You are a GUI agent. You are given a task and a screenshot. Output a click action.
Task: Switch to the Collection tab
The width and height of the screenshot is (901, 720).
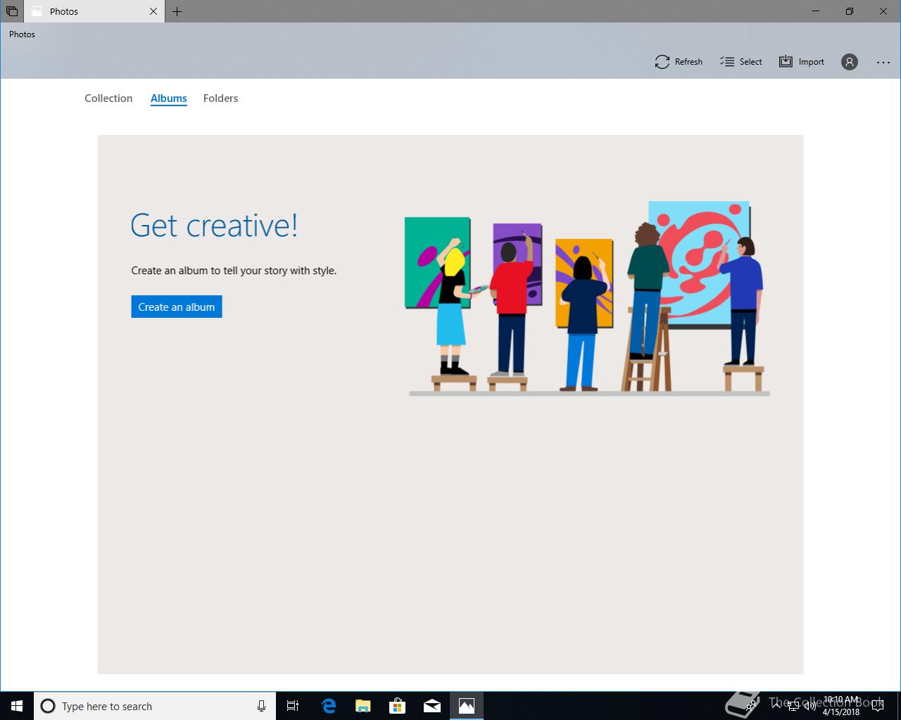(x=108, y=98)
